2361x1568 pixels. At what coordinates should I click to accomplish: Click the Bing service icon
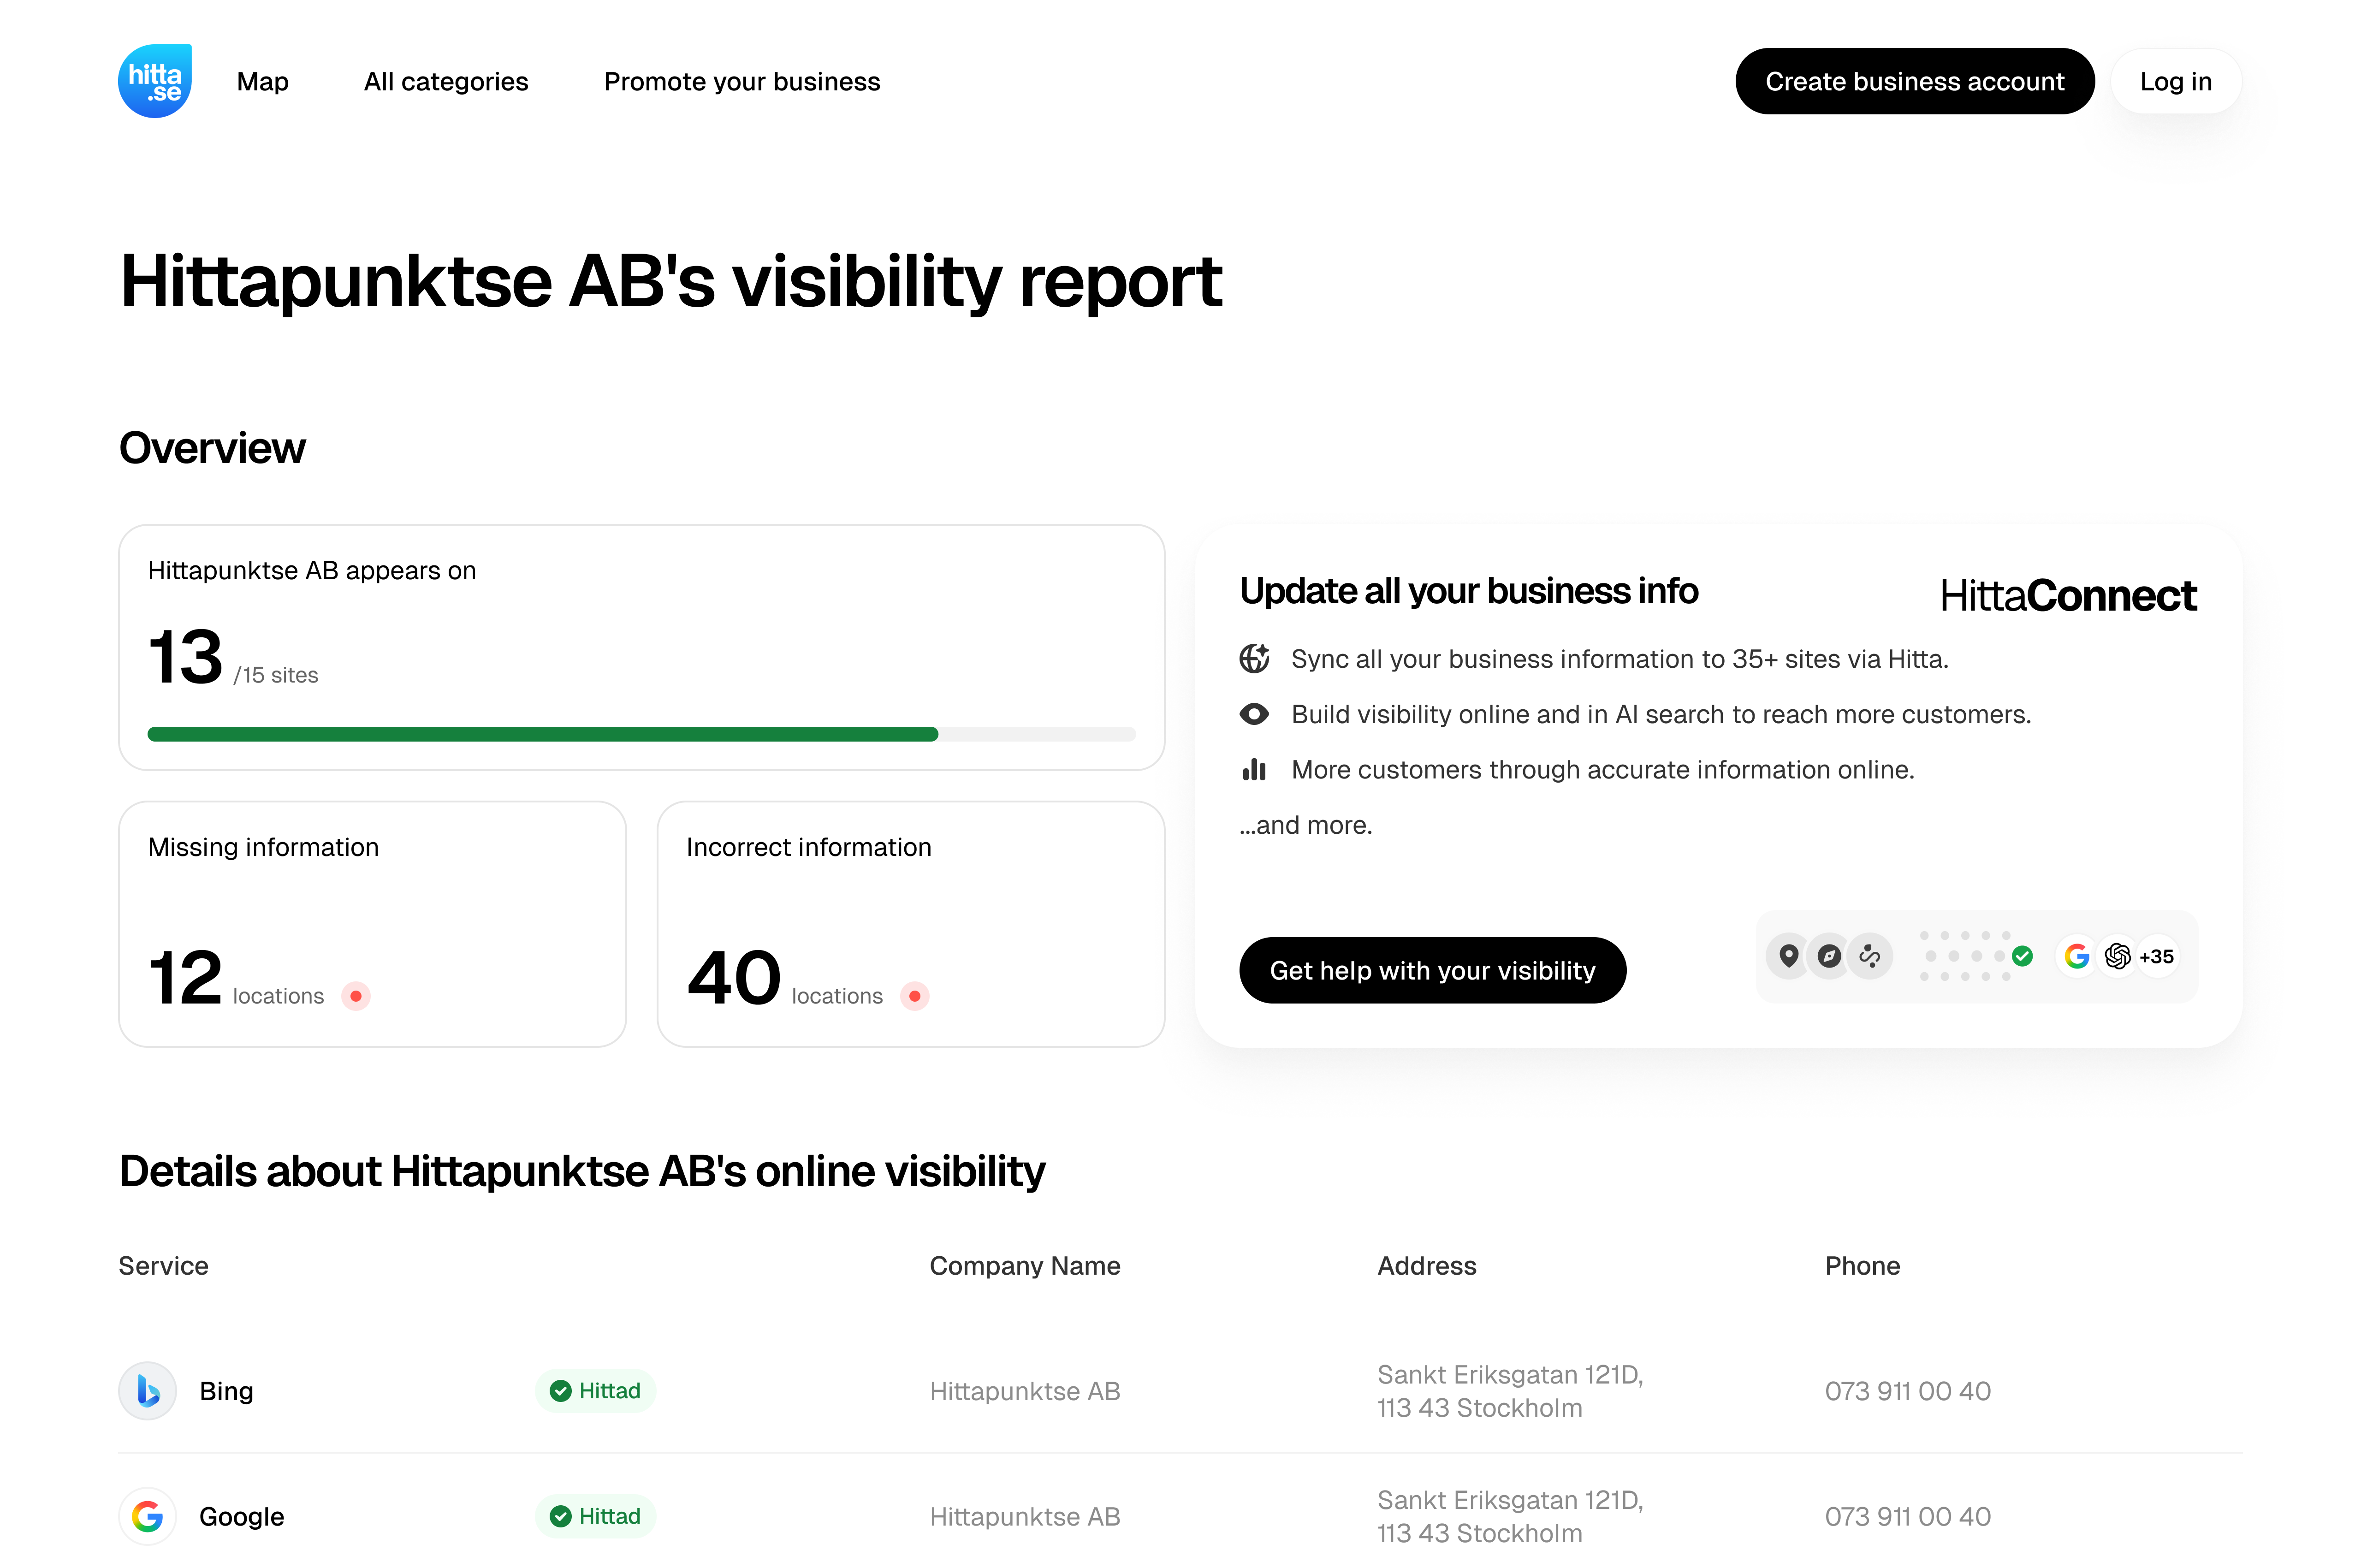coord(148,1390)
